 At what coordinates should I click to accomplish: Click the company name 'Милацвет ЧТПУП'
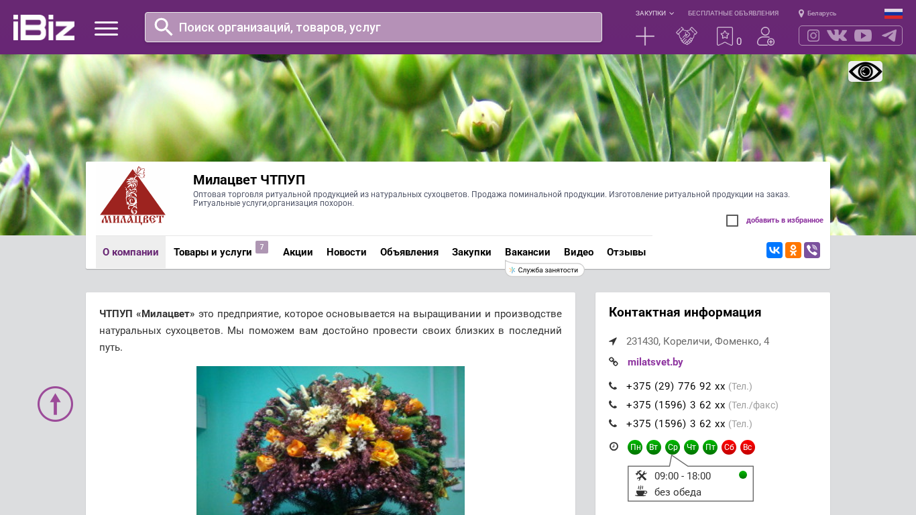(249, 180)
